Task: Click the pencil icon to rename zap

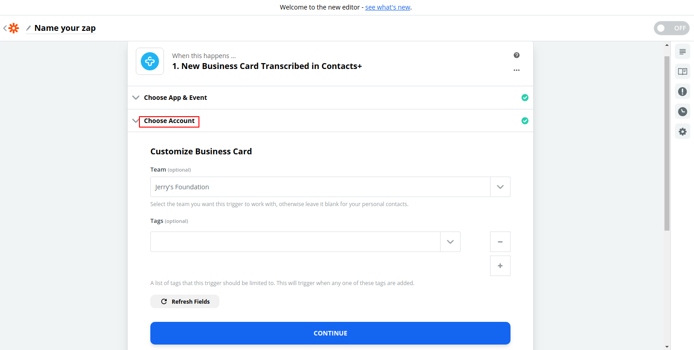Action: coord(29,28)
